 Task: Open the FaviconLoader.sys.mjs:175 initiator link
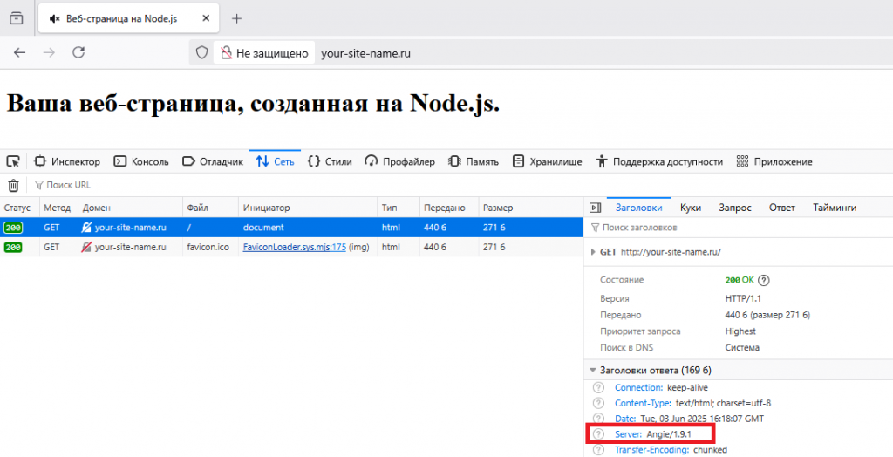[x=295, y=248]
